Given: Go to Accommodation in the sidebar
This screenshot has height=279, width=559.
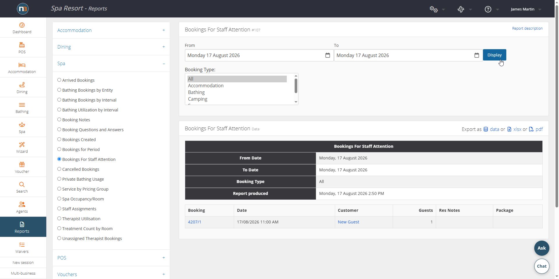Looking at the screenshot, I should point(22,67).
